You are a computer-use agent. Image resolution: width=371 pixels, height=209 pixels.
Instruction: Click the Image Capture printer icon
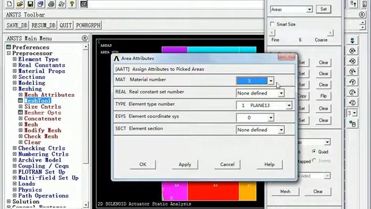[x=51, y=4]
